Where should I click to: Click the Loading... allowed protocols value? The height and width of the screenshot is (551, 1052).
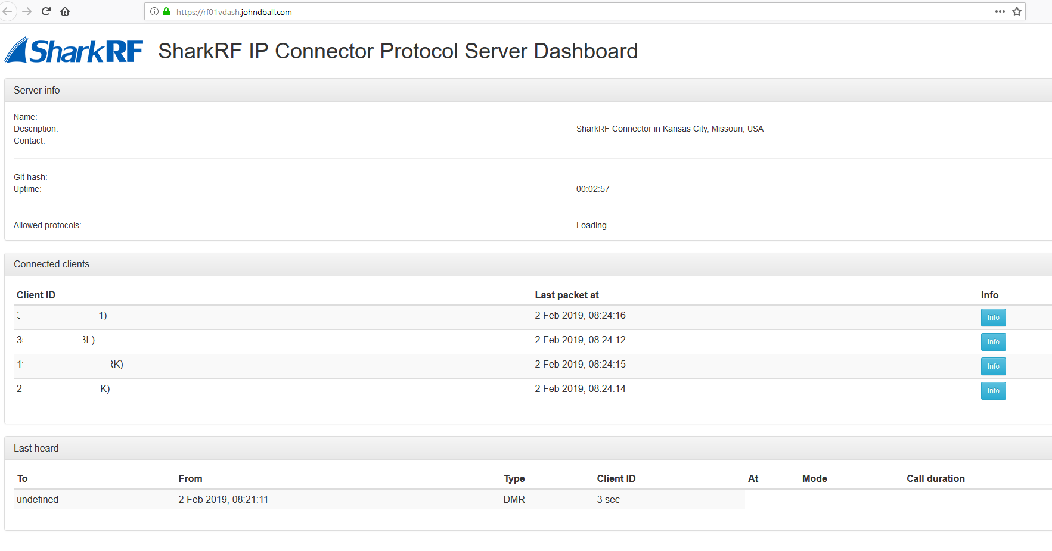[x=595, y=225]
